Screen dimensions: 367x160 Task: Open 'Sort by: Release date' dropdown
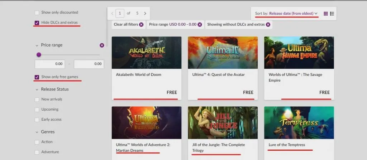[x=286, y=14]
